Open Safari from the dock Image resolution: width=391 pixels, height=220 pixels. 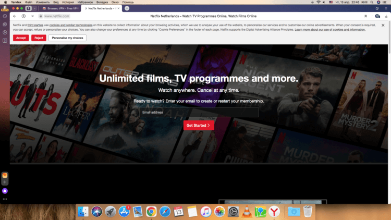[165, 212]
